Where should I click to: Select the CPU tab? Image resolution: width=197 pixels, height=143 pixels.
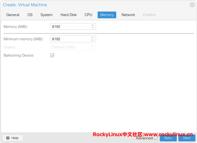pos(88,15)
